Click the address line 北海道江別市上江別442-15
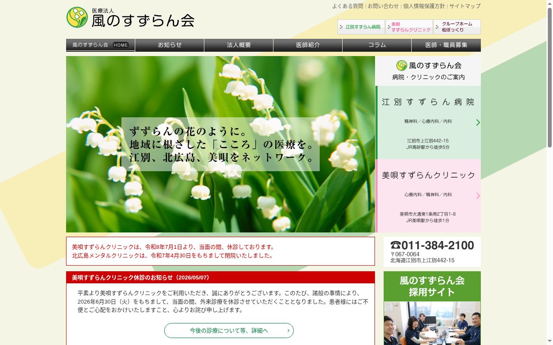Screen dimensions: 553x345 422,260
